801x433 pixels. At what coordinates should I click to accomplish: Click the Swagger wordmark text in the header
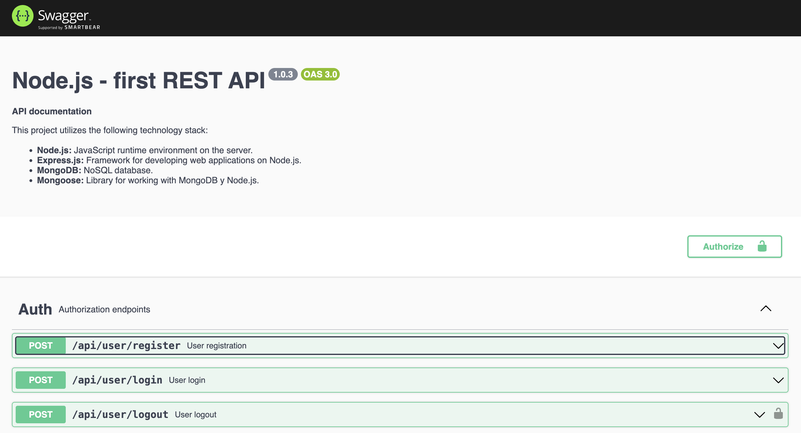coord(63,16)
